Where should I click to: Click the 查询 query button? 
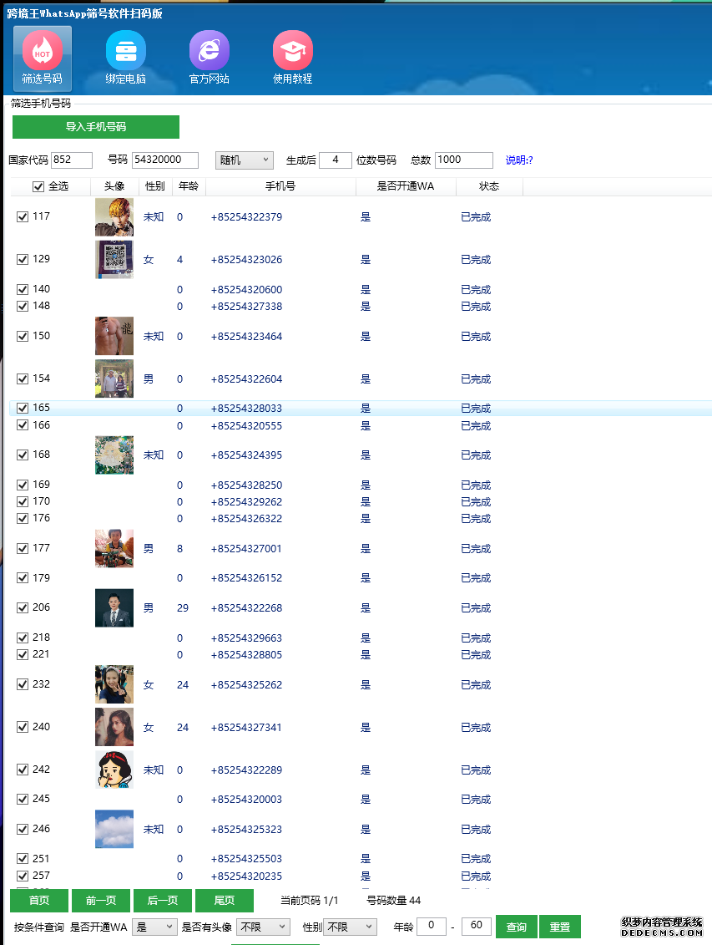click(x=517, y=927)
